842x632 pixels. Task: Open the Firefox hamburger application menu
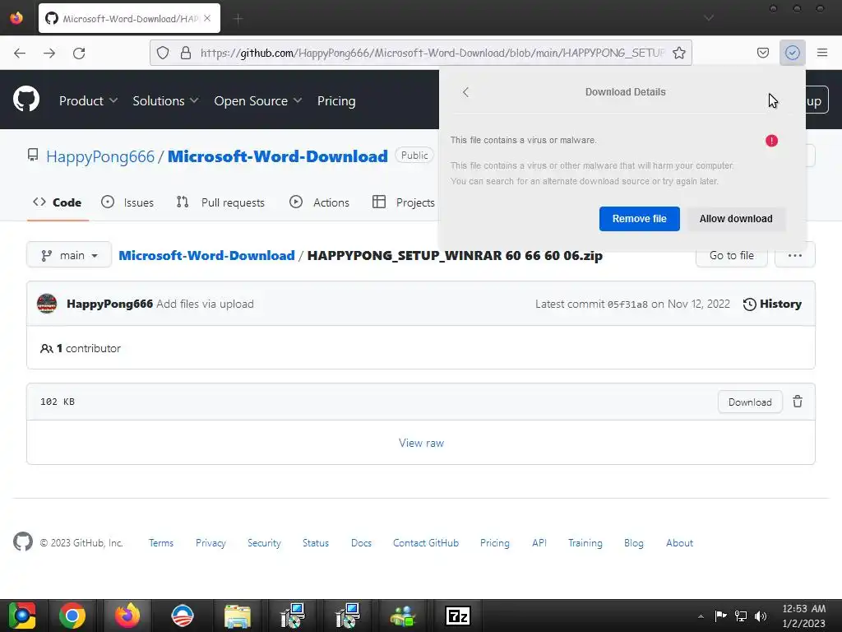pos(822,53)
